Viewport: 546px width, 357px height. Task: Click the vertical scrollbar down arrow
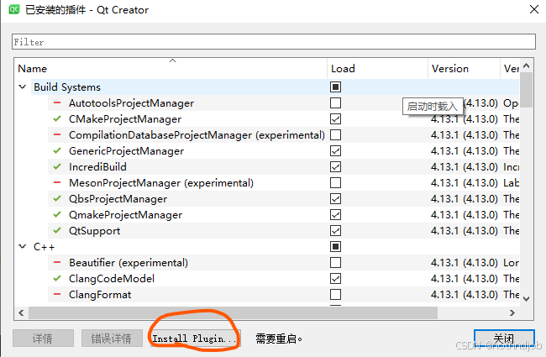coord(527,299)
